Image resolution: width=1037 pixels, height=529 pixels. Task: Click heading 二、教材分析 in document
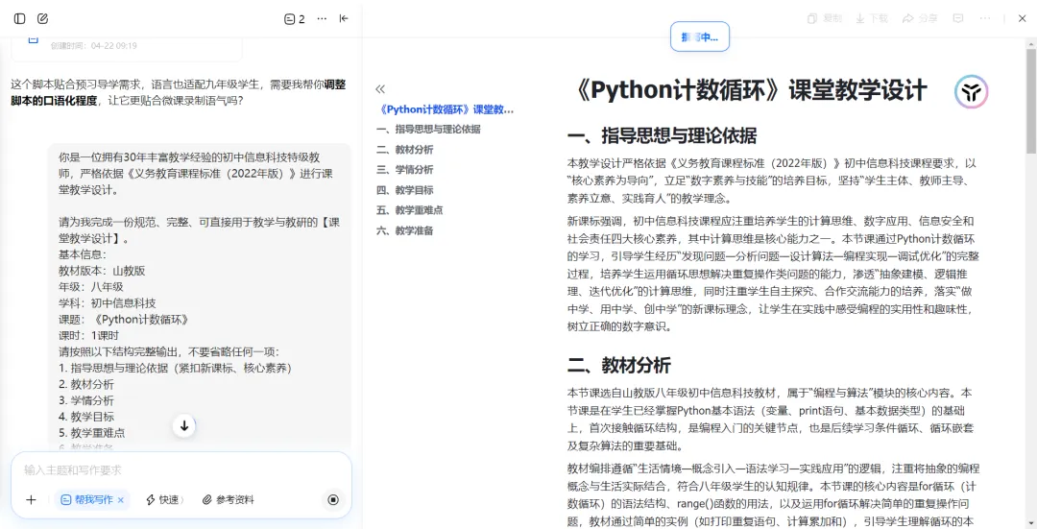pyautogui.click(x=619, y=365)
